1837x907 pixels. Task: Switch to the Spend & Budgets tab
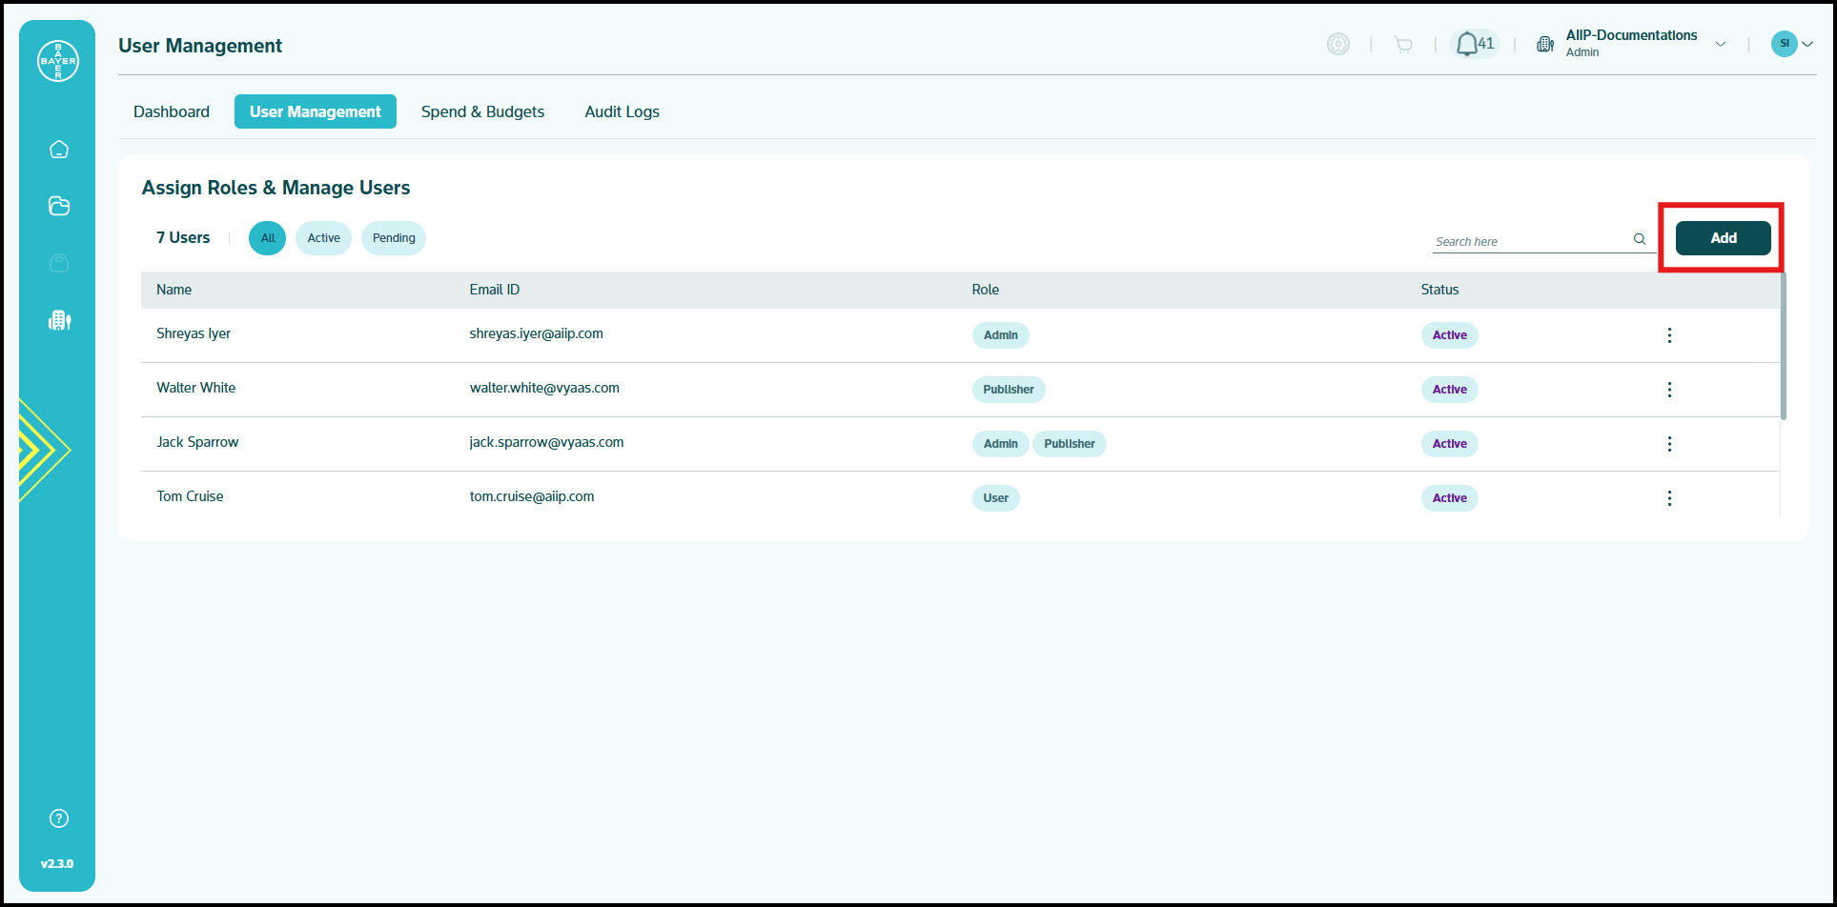[482, 111]
